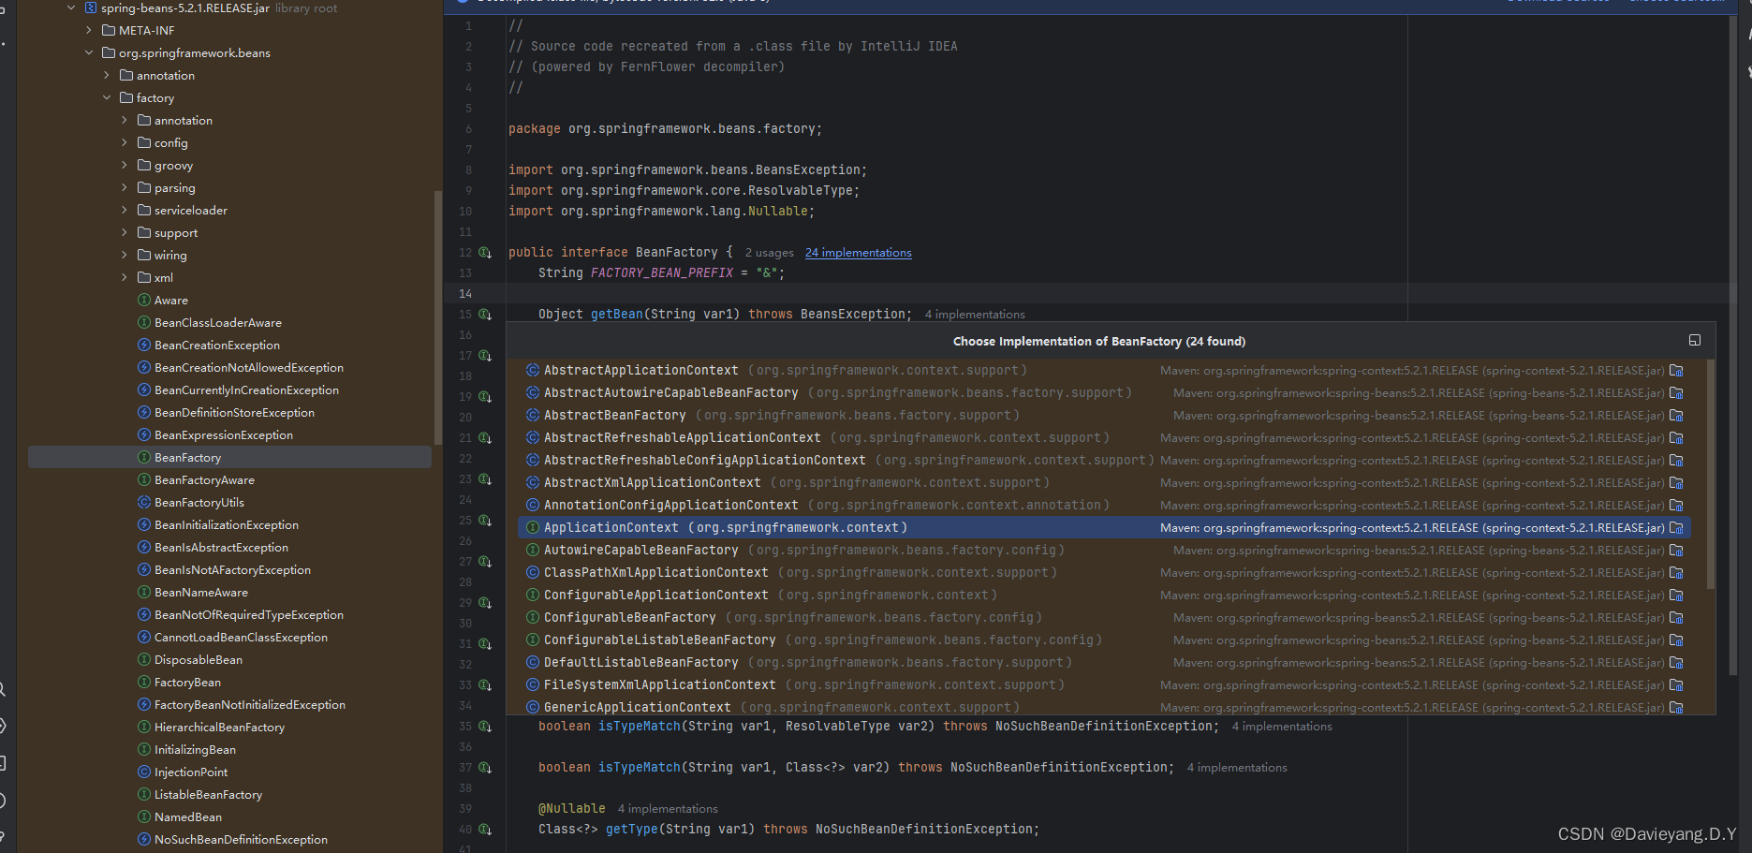Click the gutter implementation icon on line 40

485,830
